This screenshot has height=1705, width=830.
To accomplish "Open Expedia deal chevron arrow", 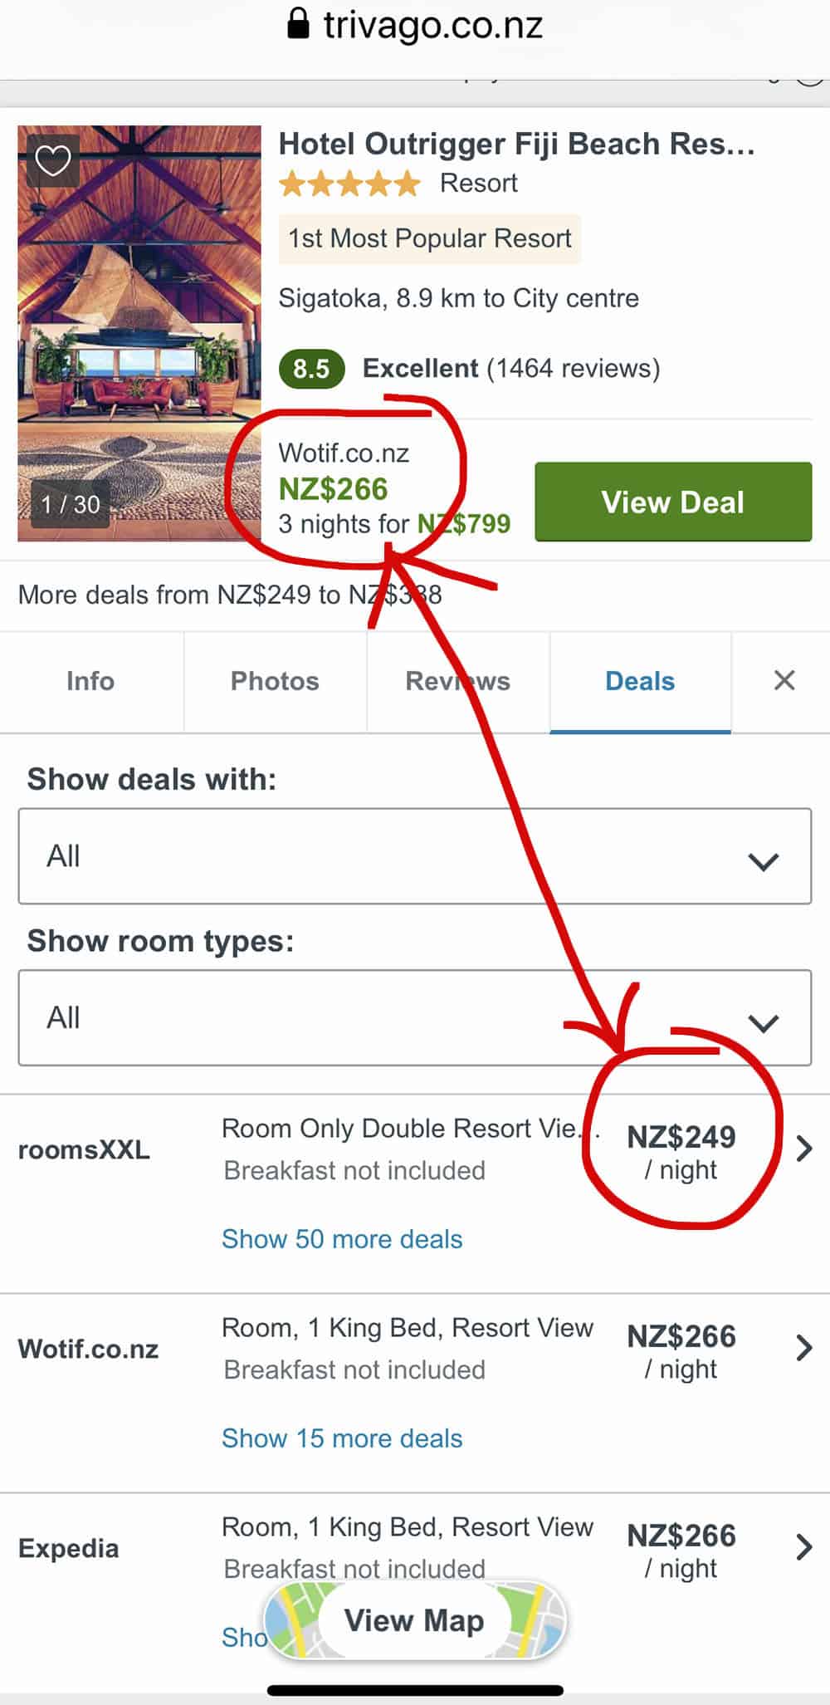I will click(x=803, y=1546).
